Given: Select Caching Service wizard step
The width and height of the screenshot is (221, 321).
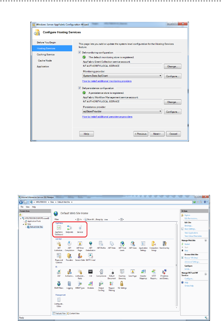Looking at the screenshot, I should click(x=45, y=55).
